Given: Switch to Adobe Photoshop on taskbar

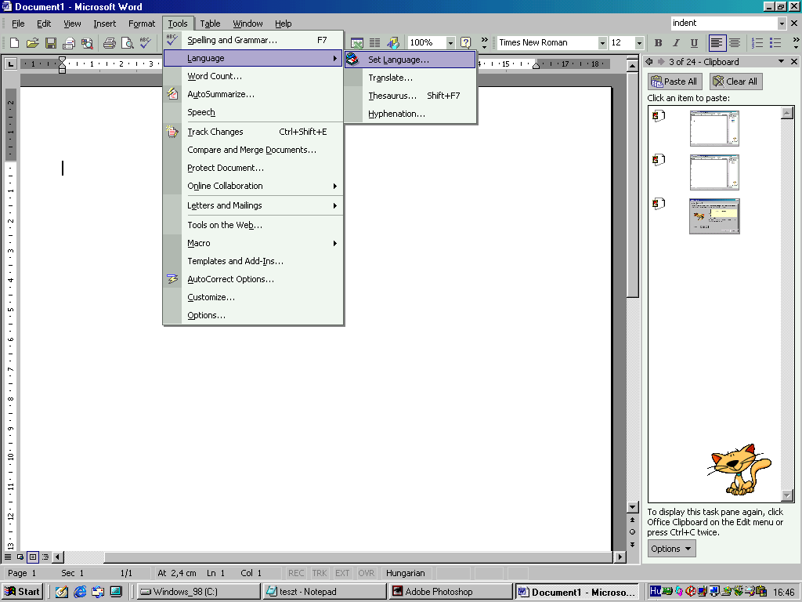Looking at the screenshot, I should point(450,592).
